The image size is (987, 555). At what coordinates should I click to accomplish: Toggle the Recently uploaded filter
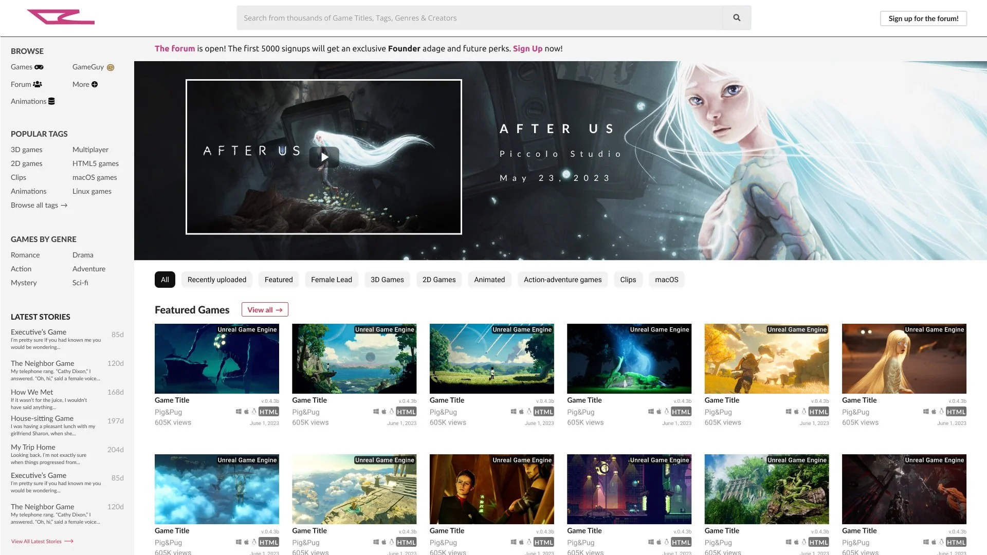(x=216, y=280)
